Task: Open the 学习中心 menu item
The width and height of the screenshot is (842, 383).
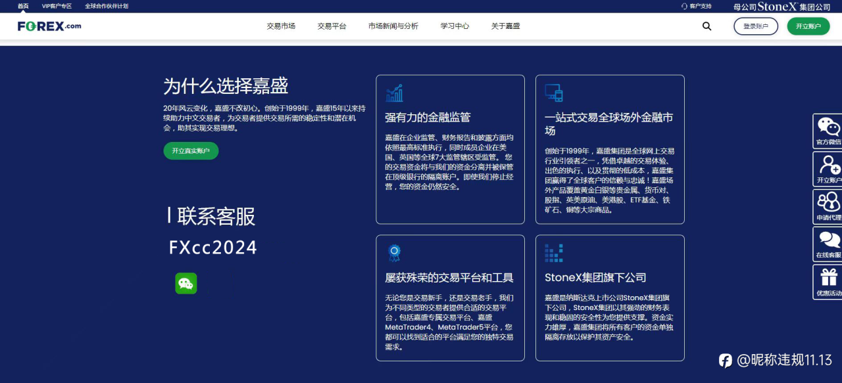Action: point(455,26)
